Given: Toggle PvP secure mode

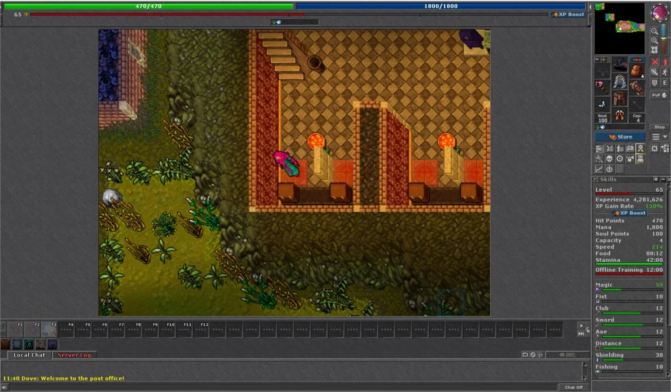Looking at the screenshot, I should tap(659, 95).
